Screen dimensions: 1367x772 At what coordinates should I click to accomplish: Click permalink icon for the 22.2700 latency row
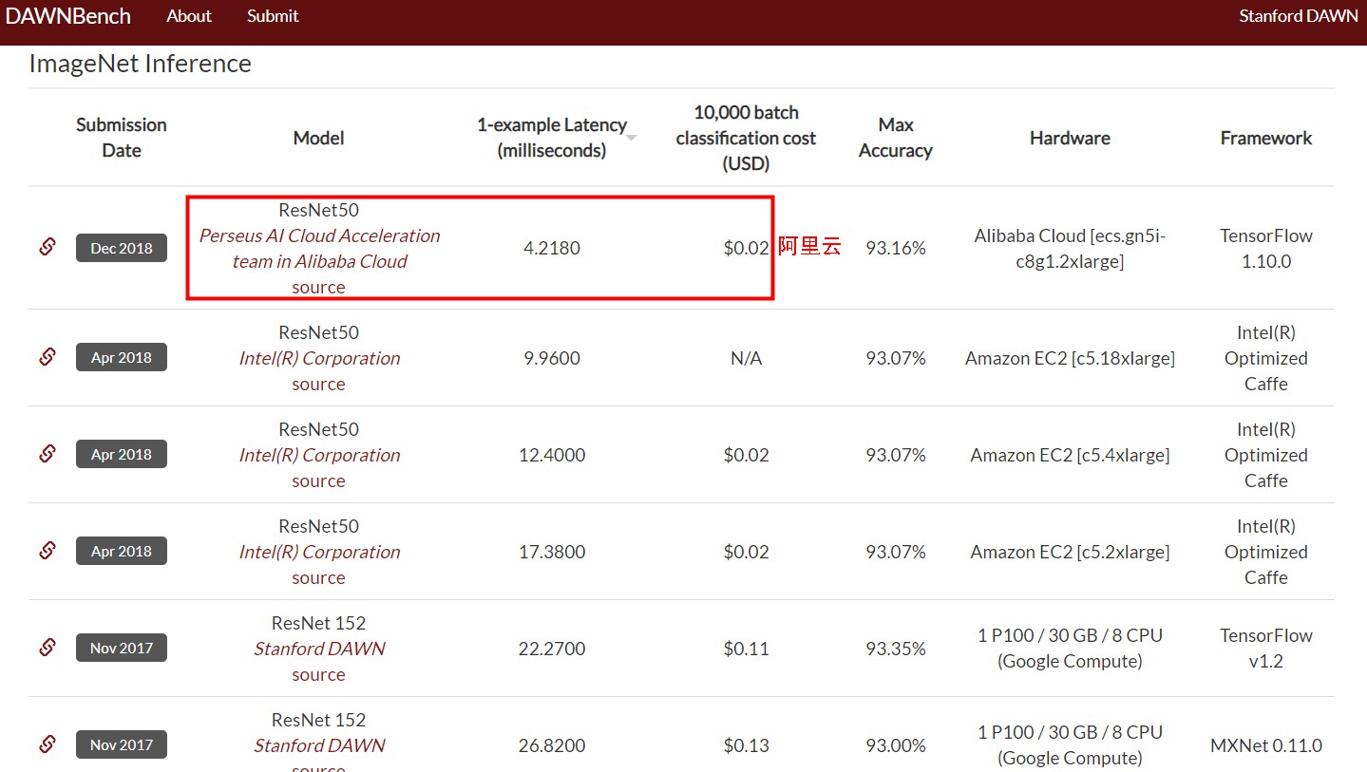[47, 648]
